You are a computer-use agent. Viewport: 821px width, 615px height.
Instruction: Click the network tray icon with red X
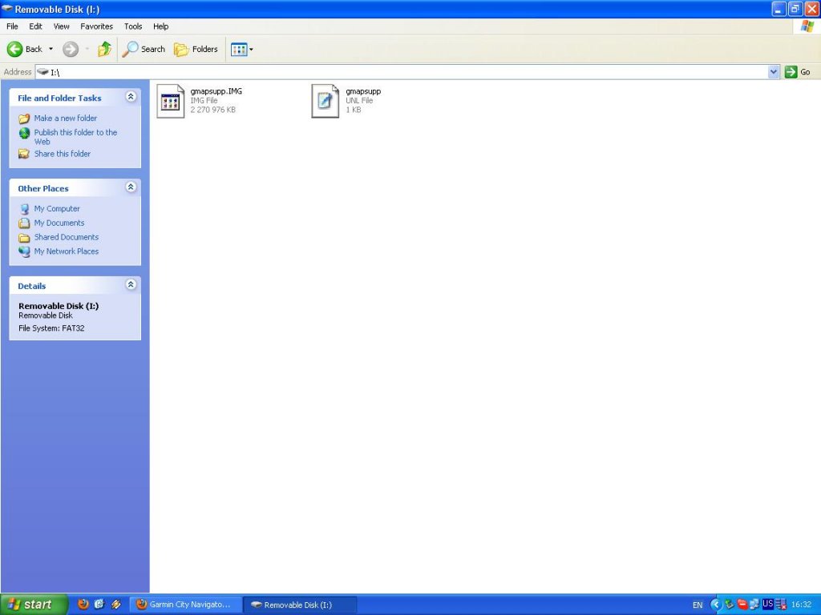780,605
